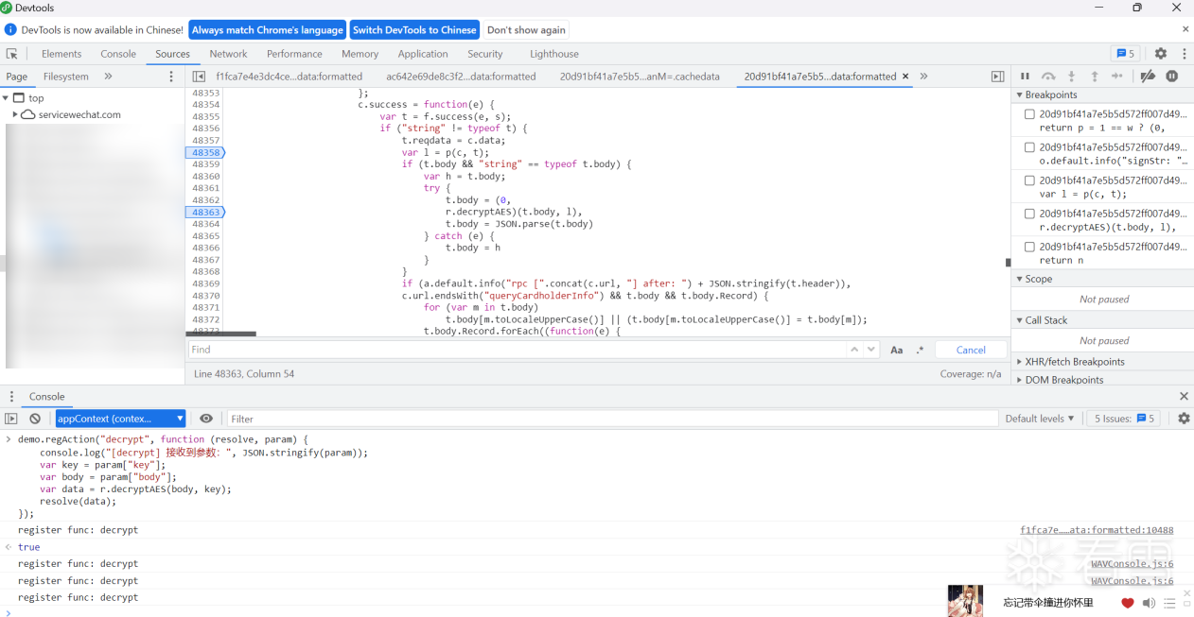Switch to the Network tab

228,54
